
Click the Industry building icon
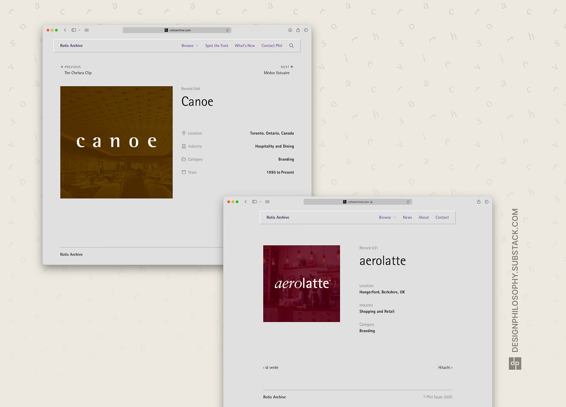tap(184, 146)
